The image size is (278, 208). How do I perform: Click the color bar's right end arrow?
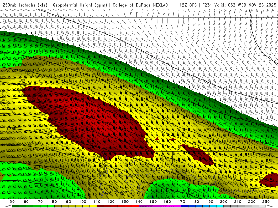pyautogui.click(x=270, y=206)
